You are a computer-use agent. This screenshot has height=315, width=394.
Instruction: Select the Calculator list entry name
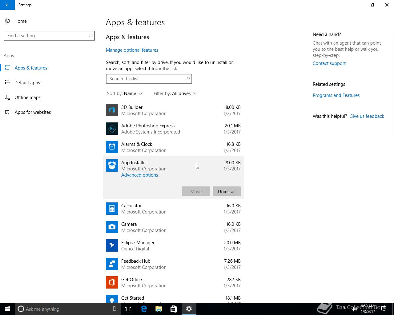point(131,206)
